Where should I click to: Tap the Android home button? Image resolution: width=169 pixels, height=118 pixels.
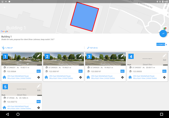coord(18,114)
